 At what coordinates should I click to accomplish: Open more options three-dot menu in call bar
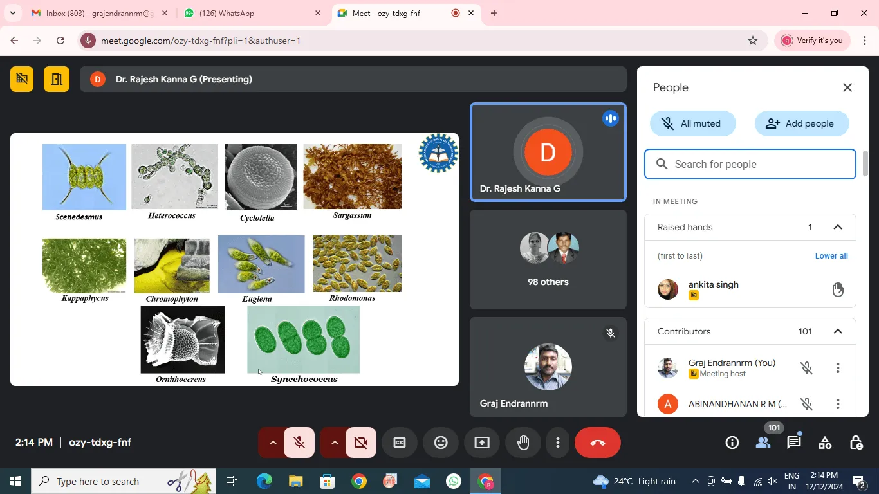click(558, 443)
